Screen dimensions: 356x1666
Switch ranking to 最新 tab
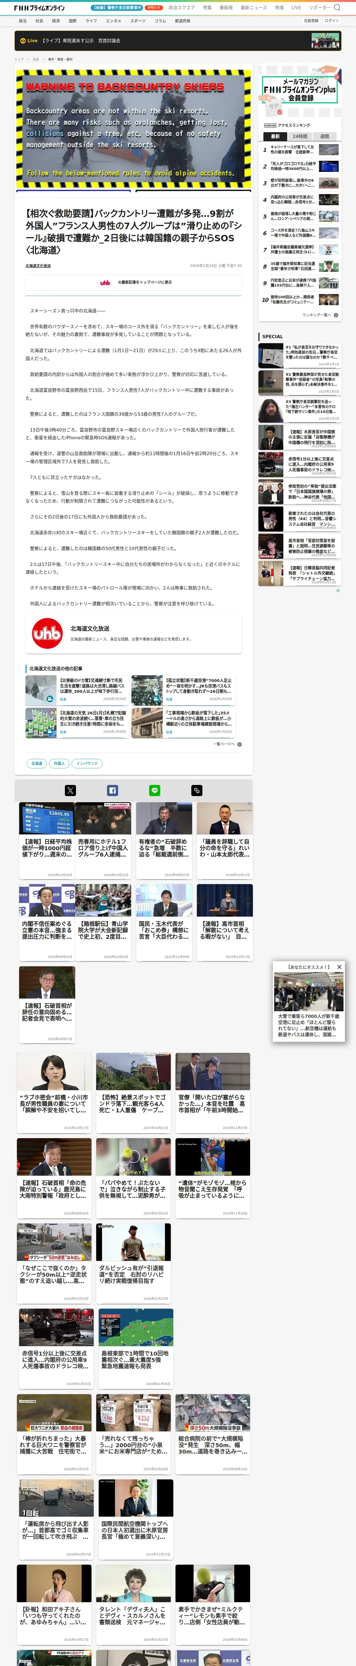click(x=275, y=136)
